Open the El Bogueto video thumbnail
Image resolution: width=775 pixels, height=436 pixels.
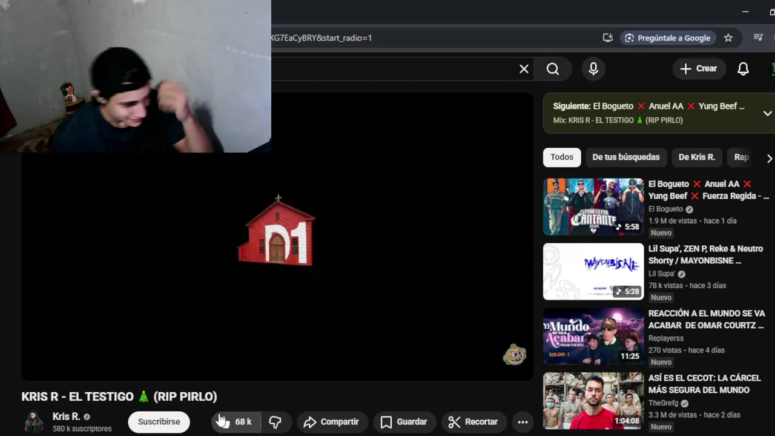[x=593, y=206]
